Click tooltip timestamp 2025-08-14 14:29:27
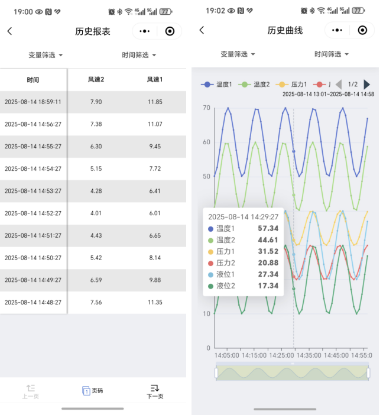383x418 pixels. coord(243,217)
